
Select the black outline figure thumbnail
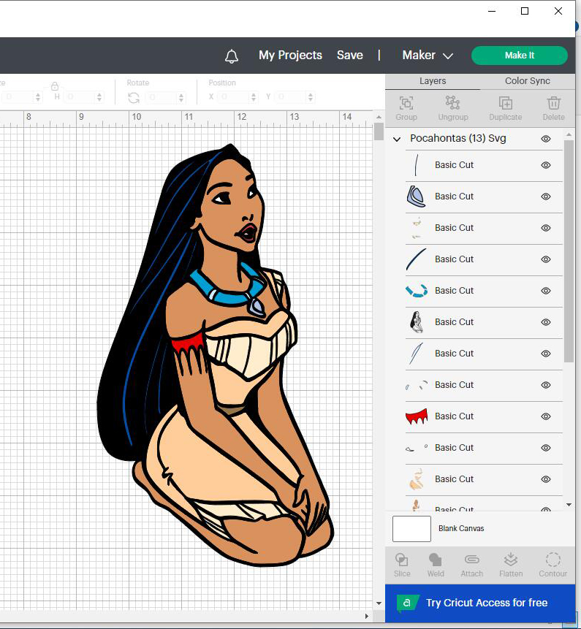(417, 322)
